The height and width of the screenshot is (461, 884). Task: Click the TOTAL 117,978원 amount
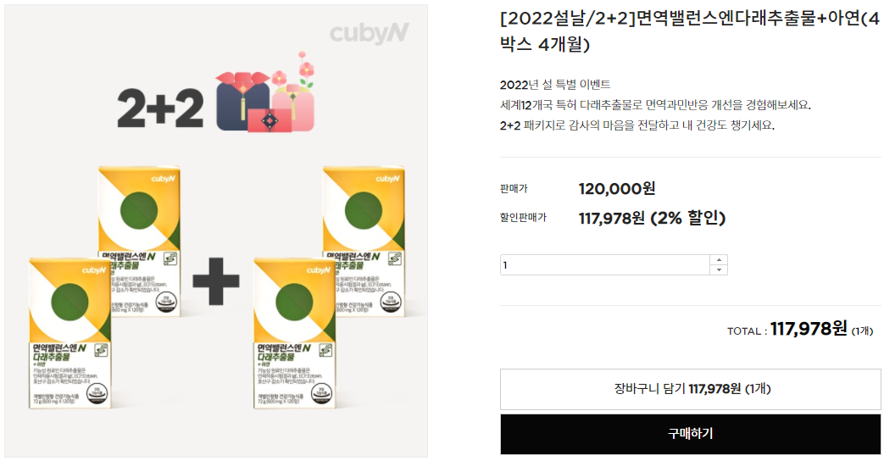pyautogui.click(x=809, y=329)
